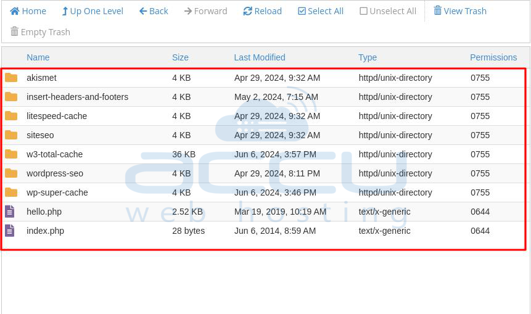Click the siteseo folder name
Viewport: 531px width, 314px height.
(40, 135)
